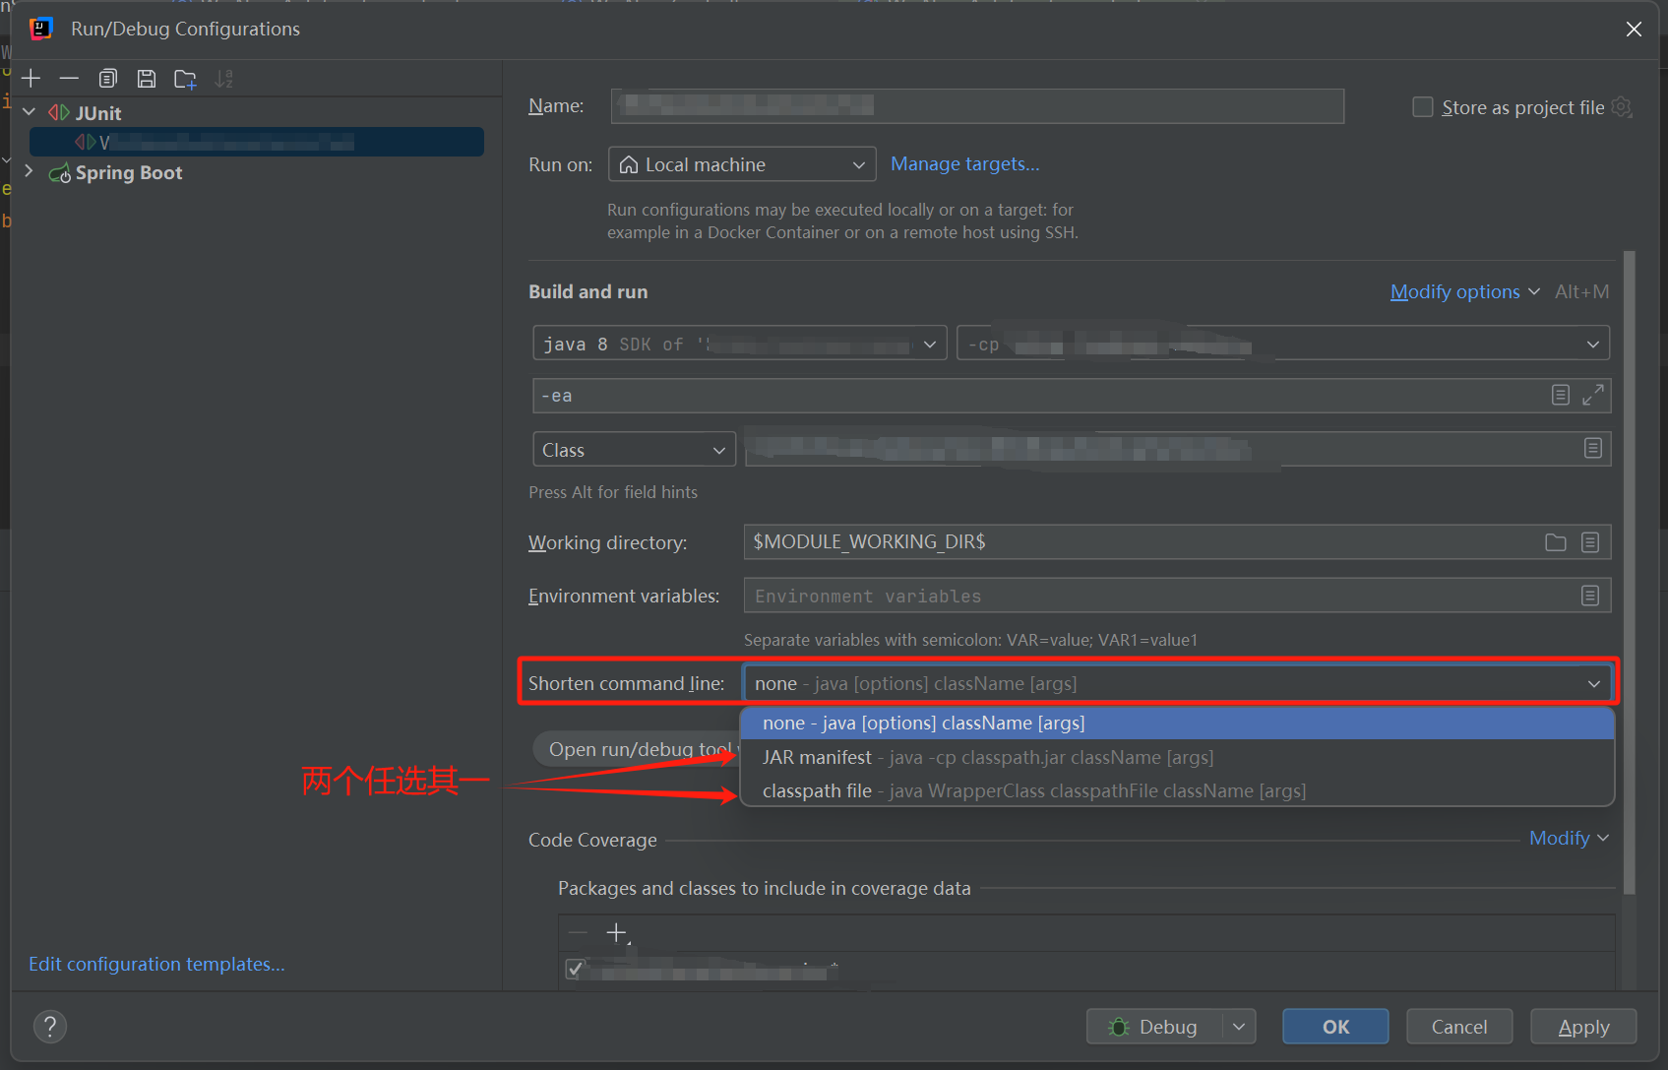
Task: Open the Debug button arrow dropdown
Action: (x=1240, y=1027)
